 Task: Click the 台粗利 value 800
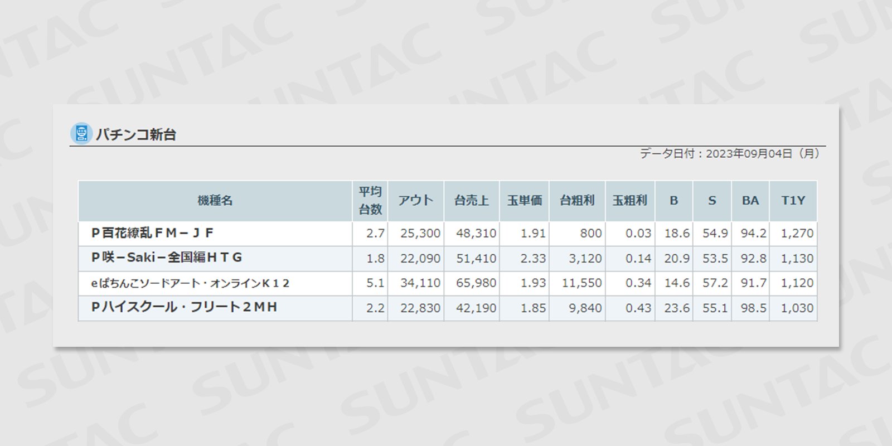coord(591,234)
